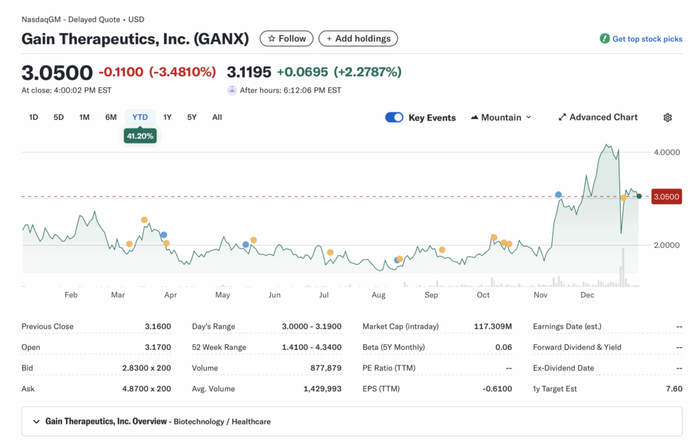Toggle Key Events off on the chart

pyautogui.click(x=394, y=117)
